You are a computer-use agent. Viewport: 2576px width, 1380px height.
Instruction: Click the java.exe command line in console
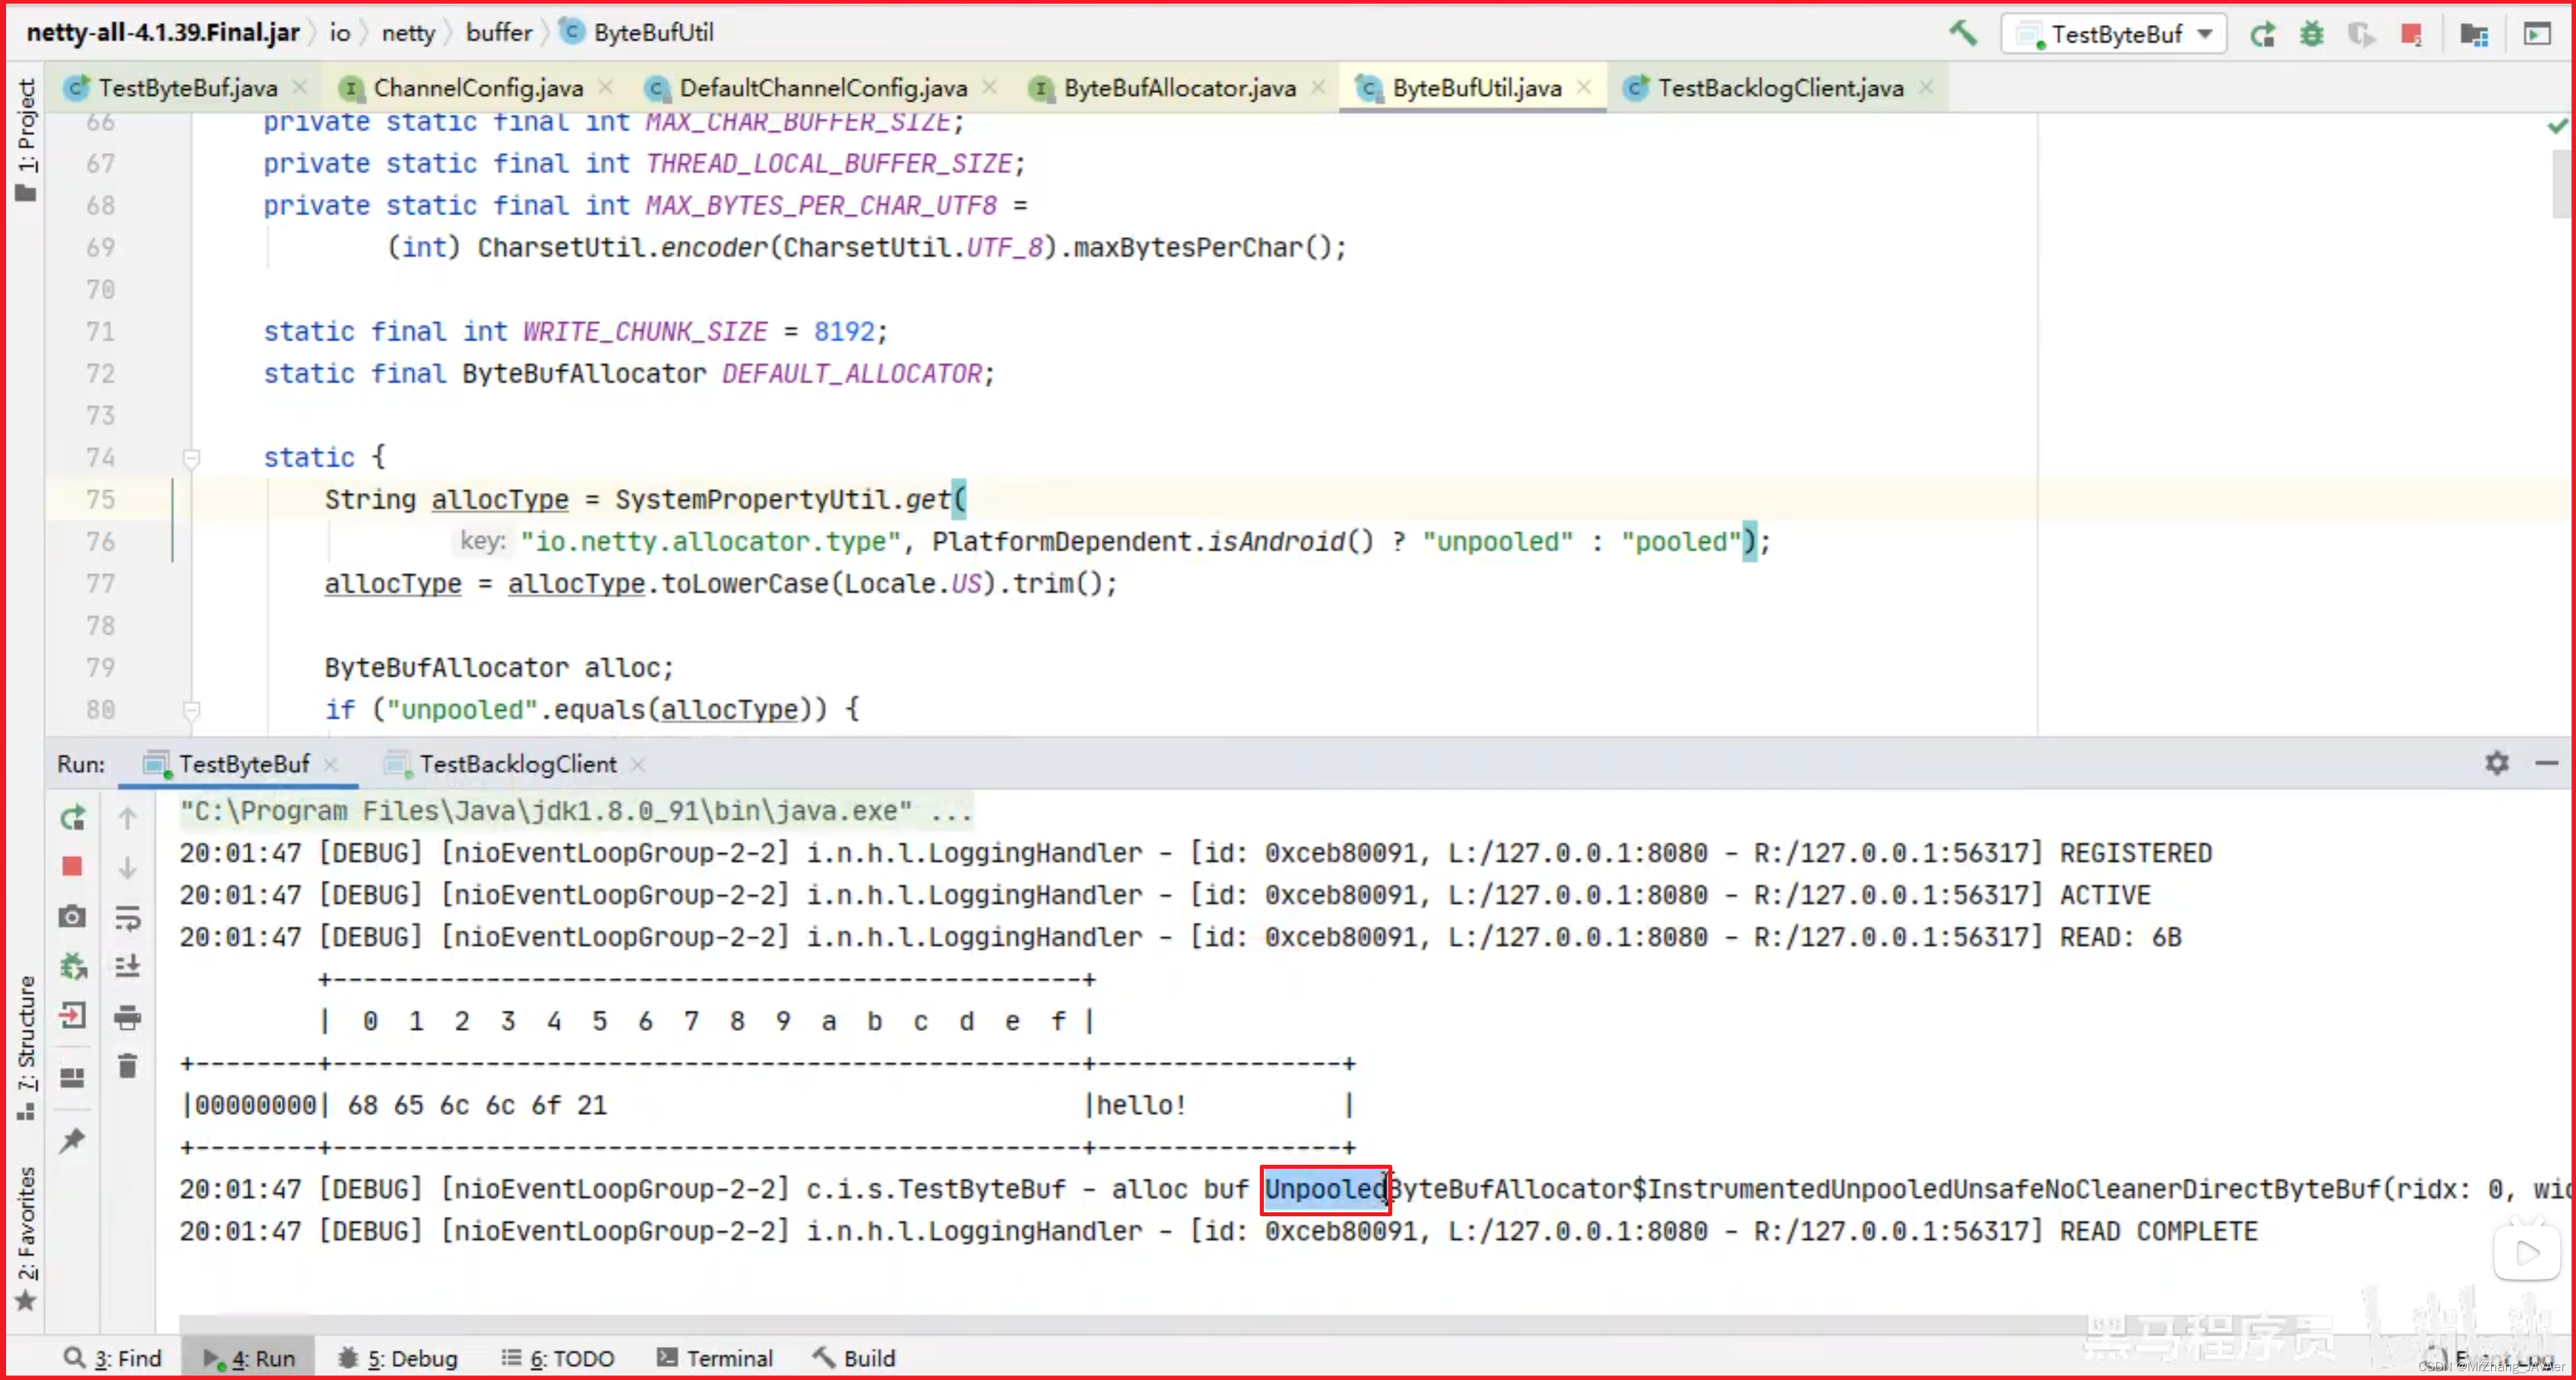[575, 810]
